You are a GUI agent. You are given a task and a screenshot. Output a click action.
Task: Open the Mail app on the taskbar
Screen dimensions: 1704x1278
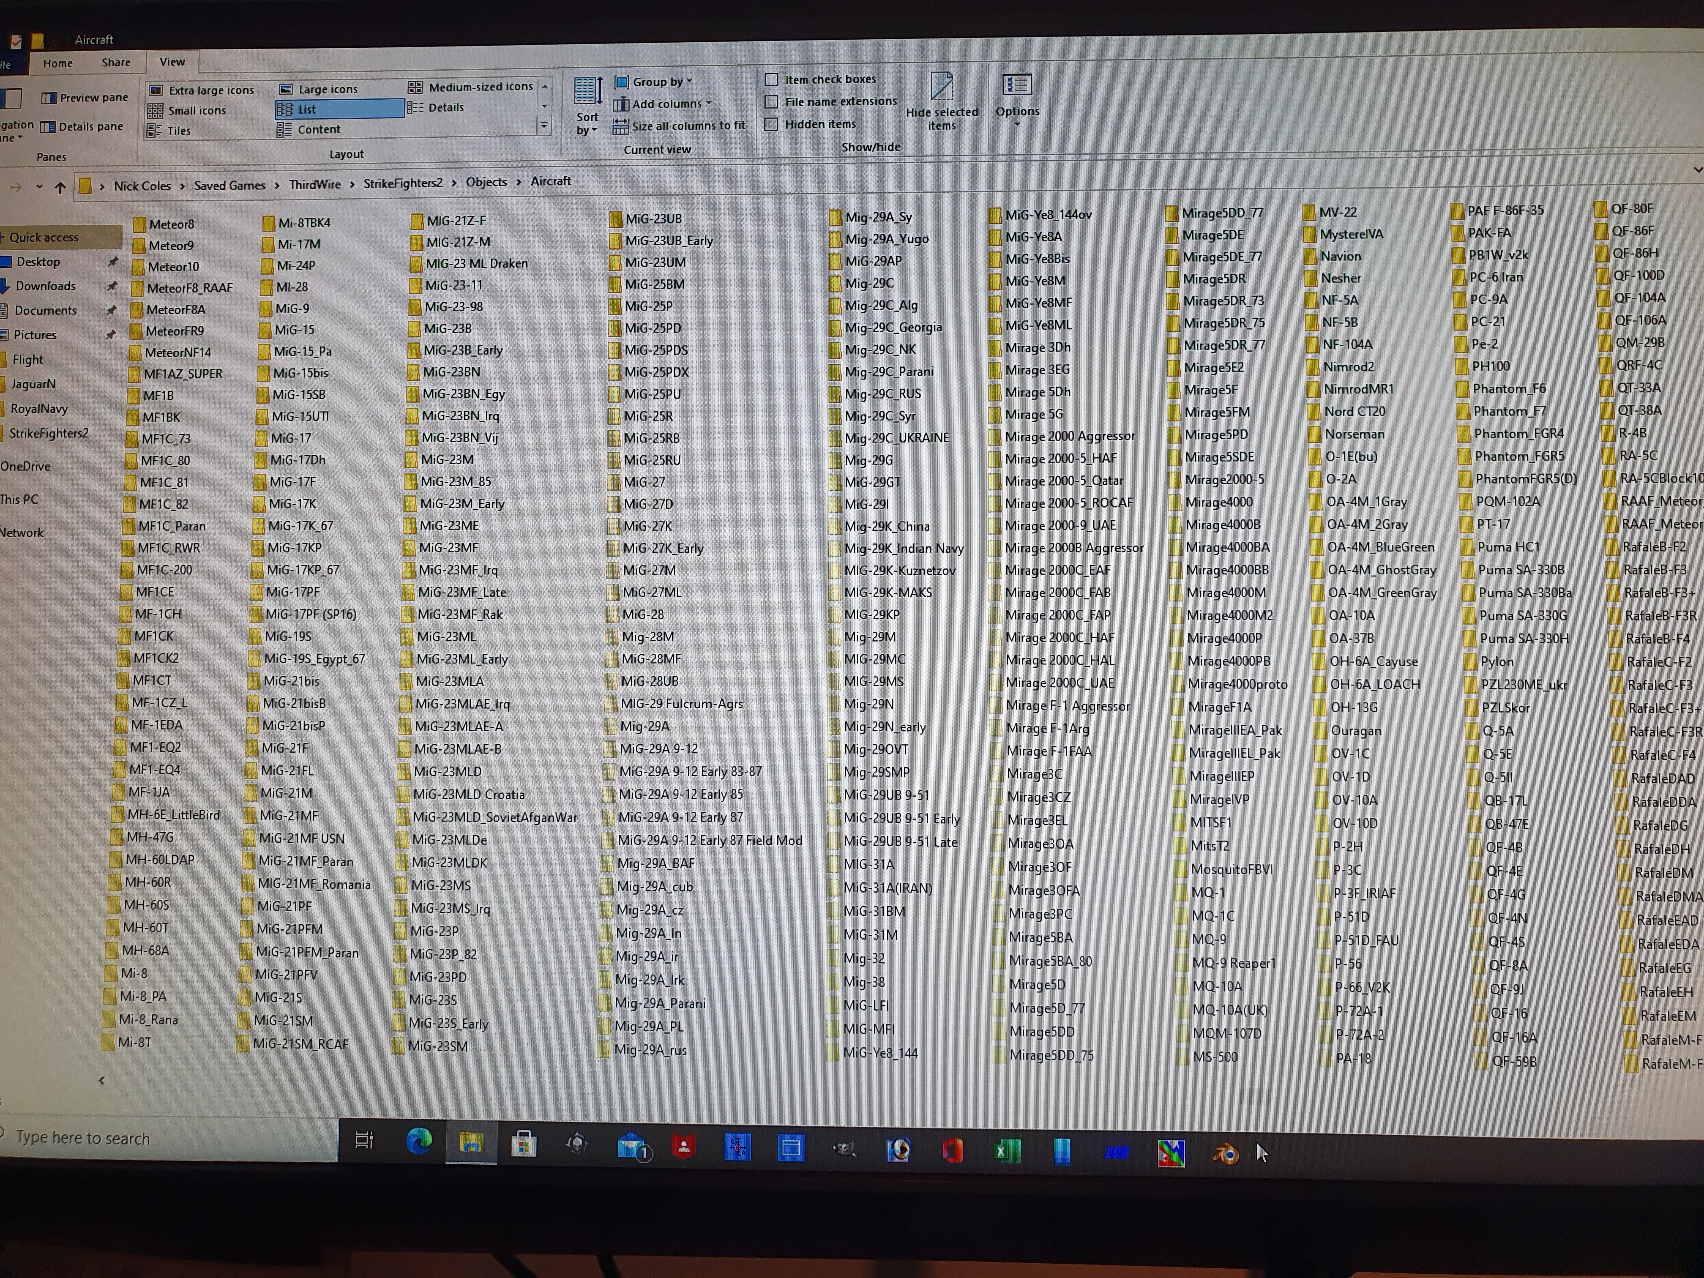click(x=634, y=1147)
